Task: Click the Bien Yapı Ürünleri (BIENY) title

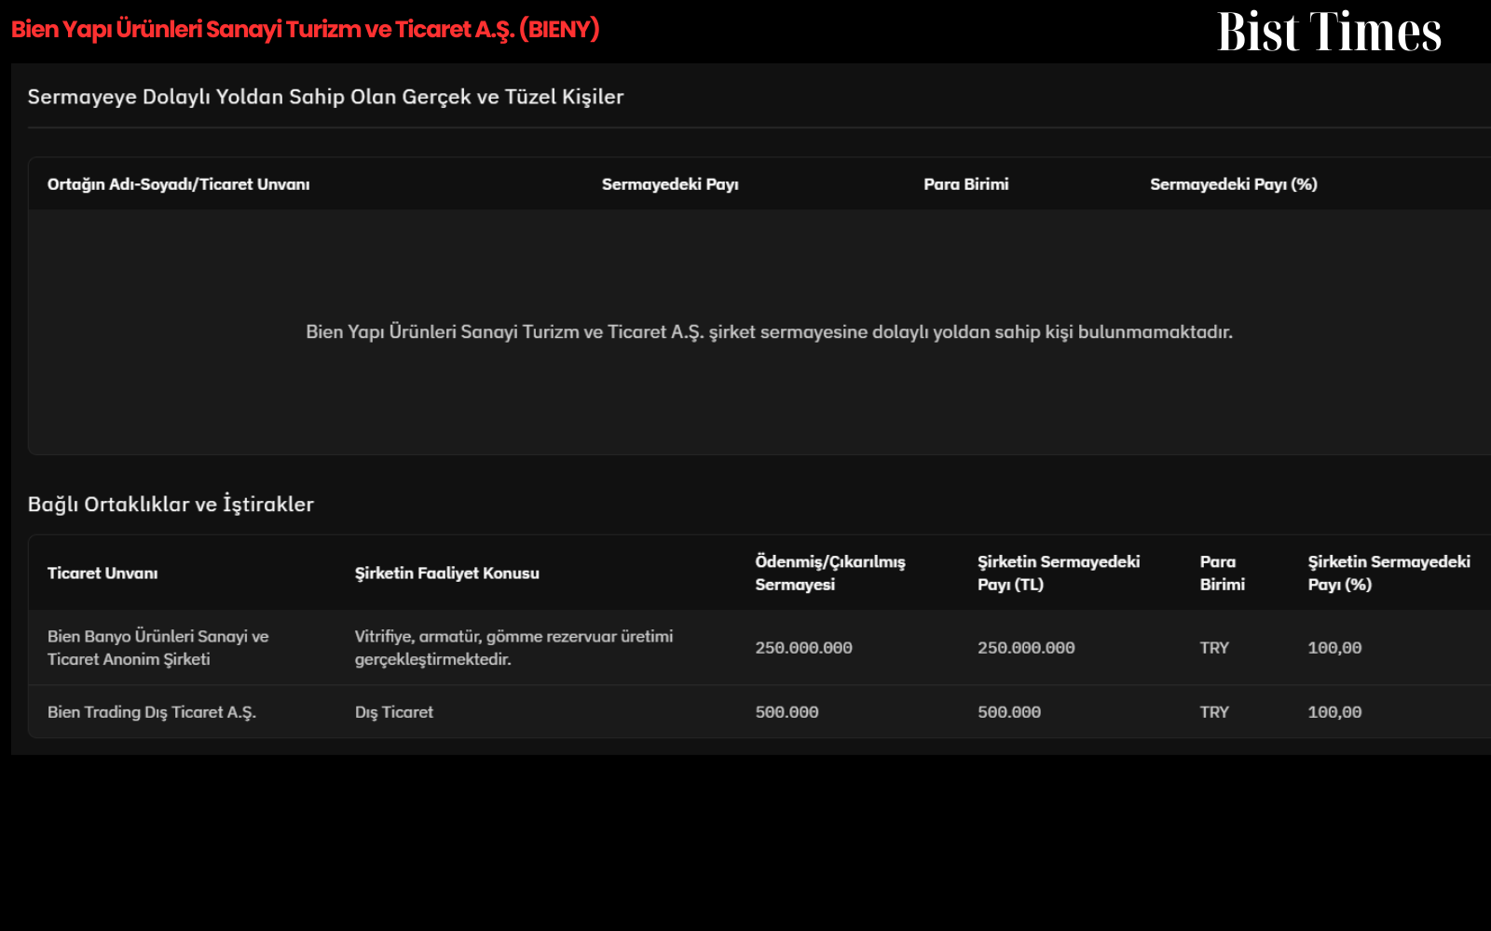Action: coord(305,30)
